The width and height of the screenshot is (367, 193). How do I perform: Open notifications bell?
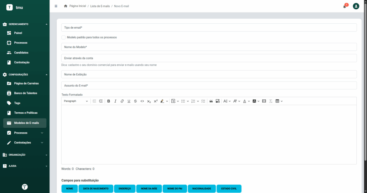point(344,6)
